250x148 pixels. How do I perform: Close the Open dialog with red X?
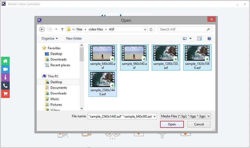tap(212, 19)
